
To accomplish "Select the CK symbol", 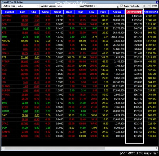I will [x=3, y=99].
